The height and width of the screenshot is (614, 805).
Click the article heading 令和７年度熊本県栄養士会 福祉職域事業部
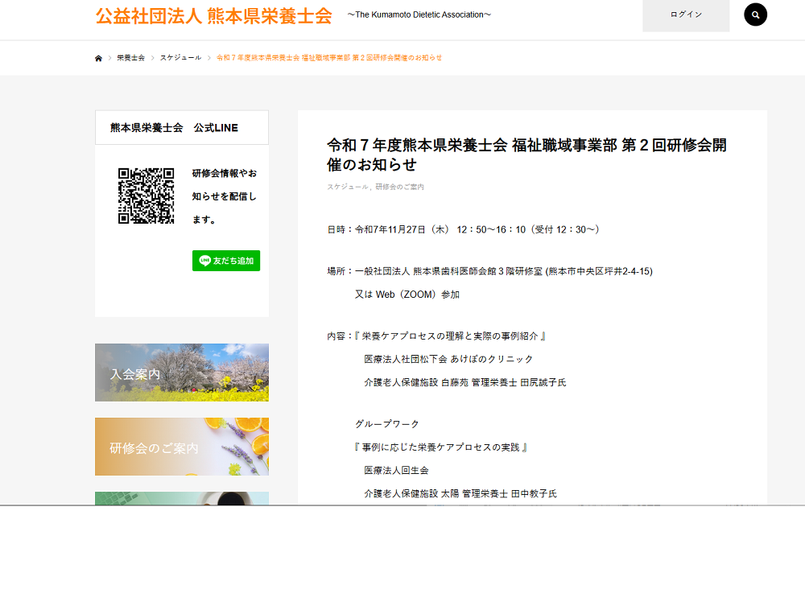point(526,155)
